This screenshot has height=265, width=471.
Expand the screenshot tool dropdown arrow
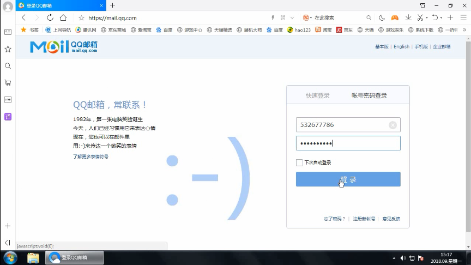[426, 18]
